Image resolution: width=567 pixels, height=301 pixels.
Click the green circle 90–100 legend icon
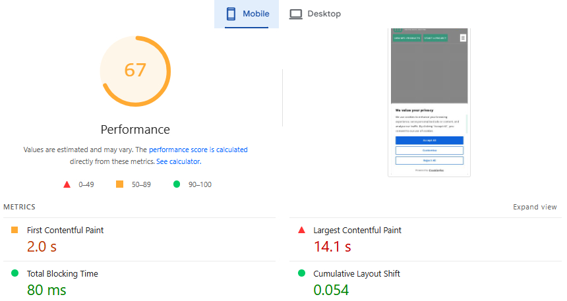coord(177,184)
